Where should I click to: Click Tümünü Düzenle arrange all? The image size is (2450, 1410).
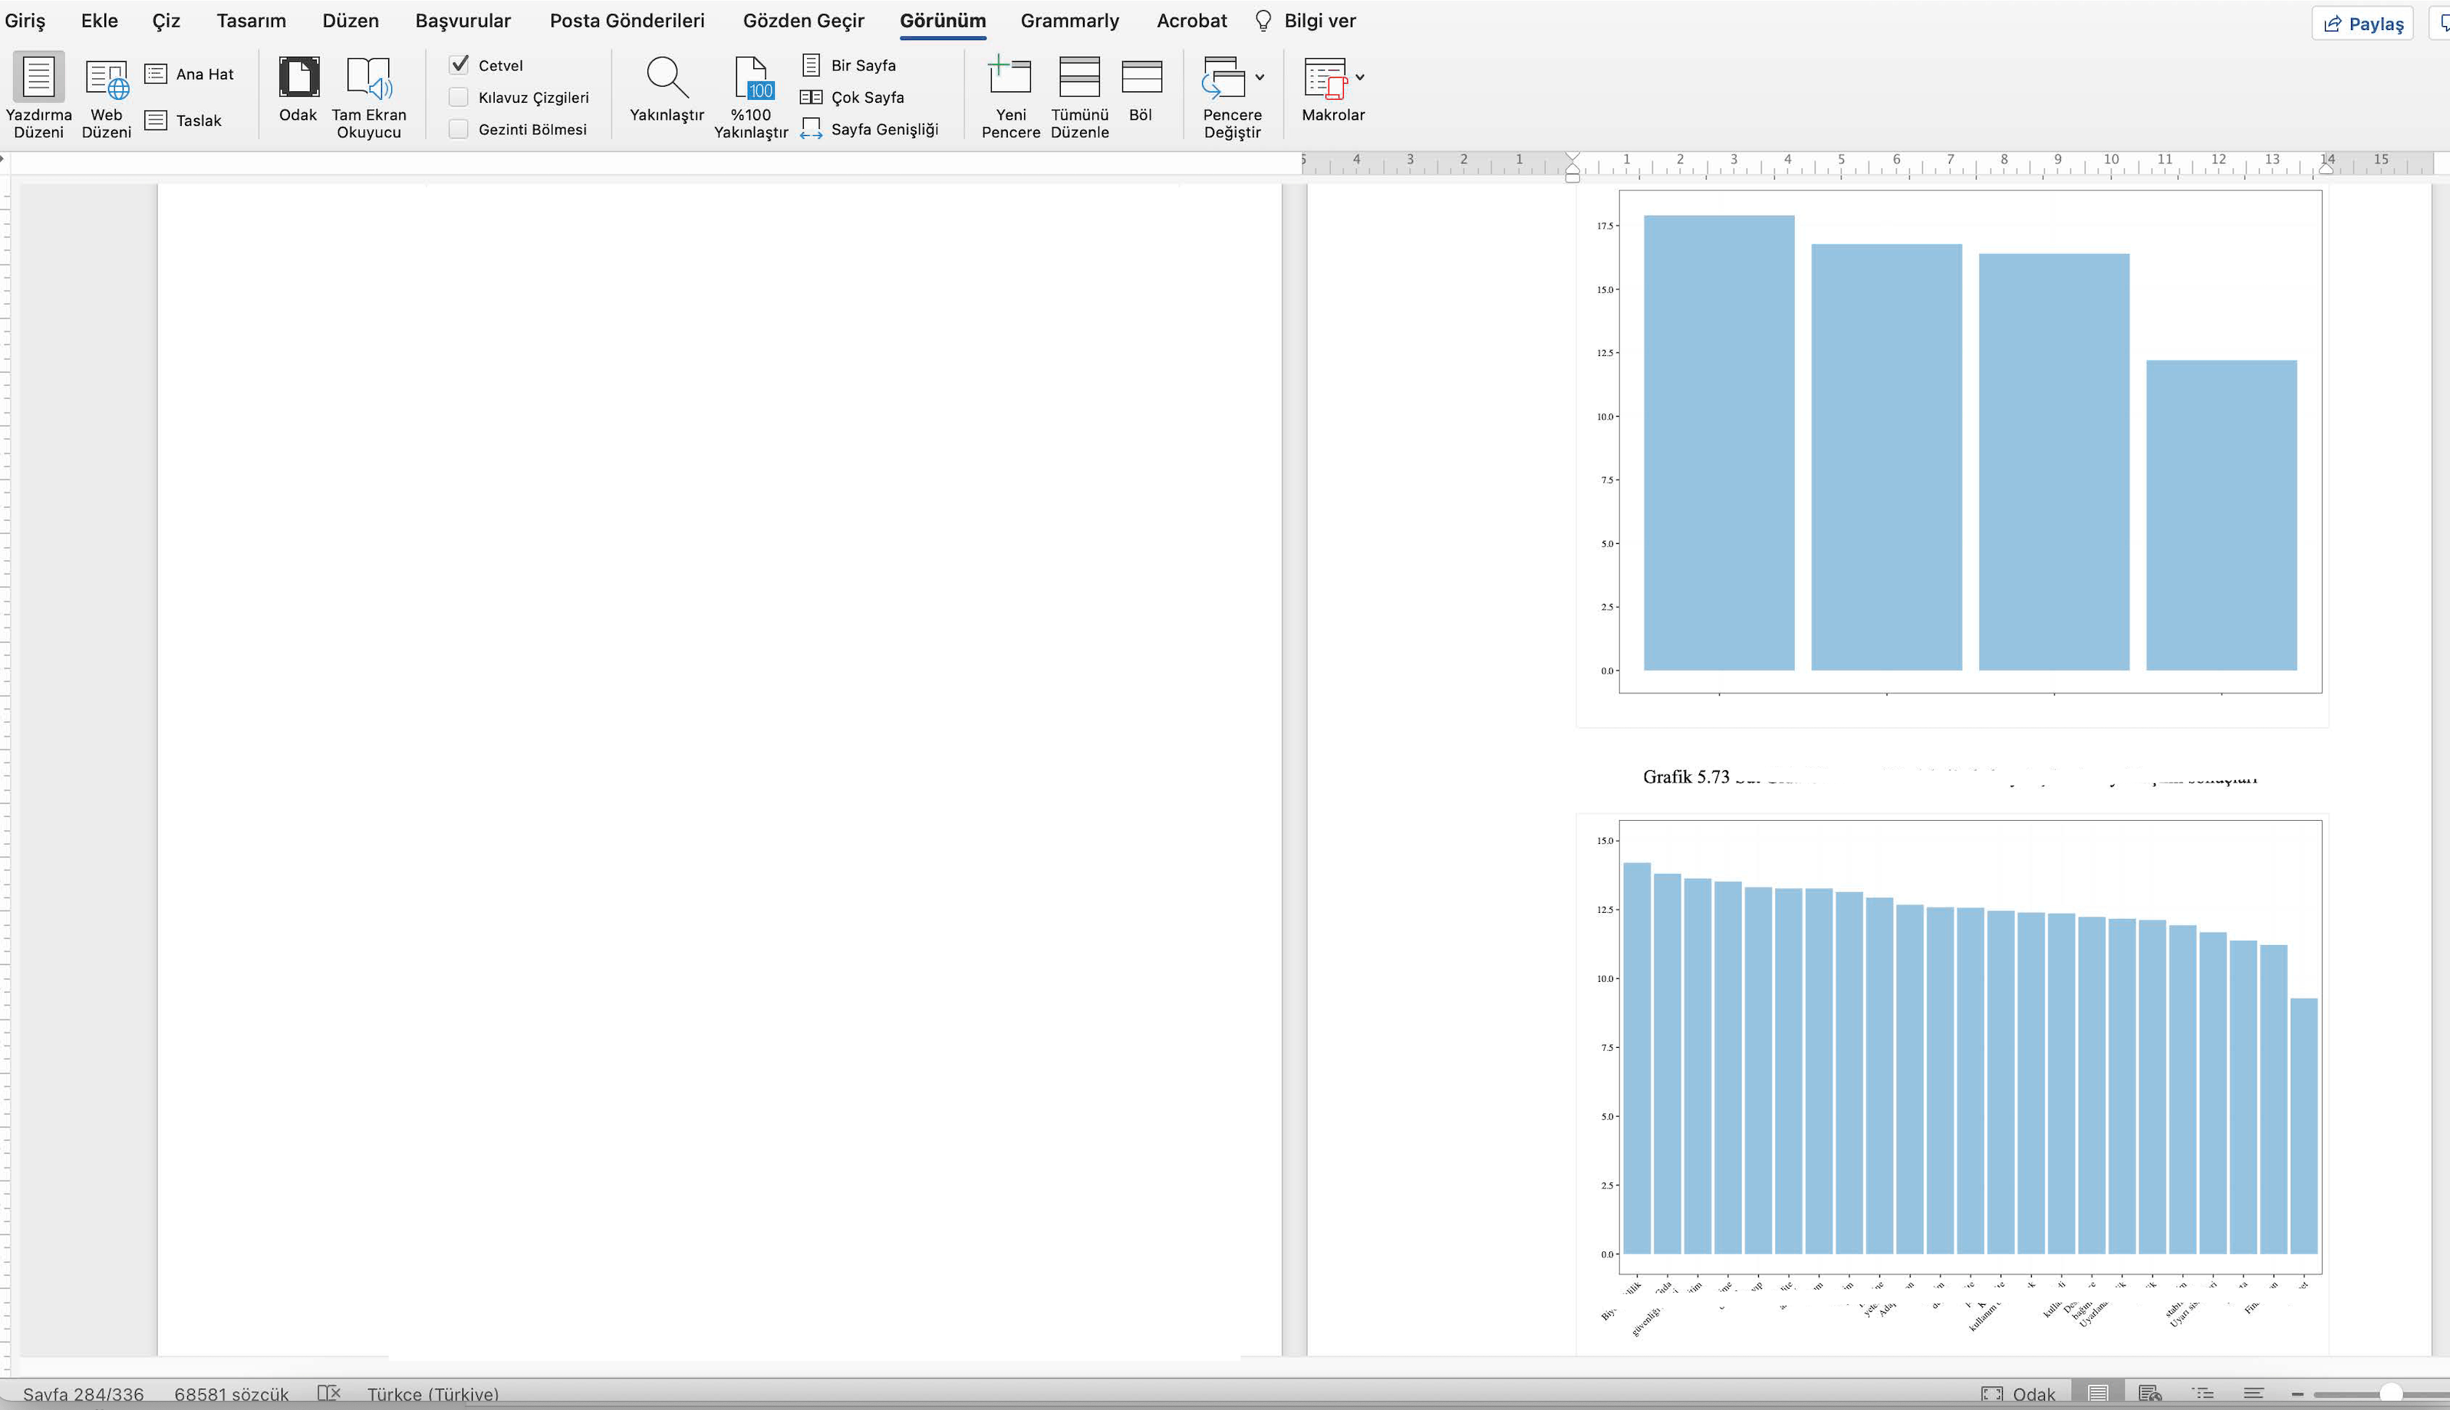click(1079, 96)
